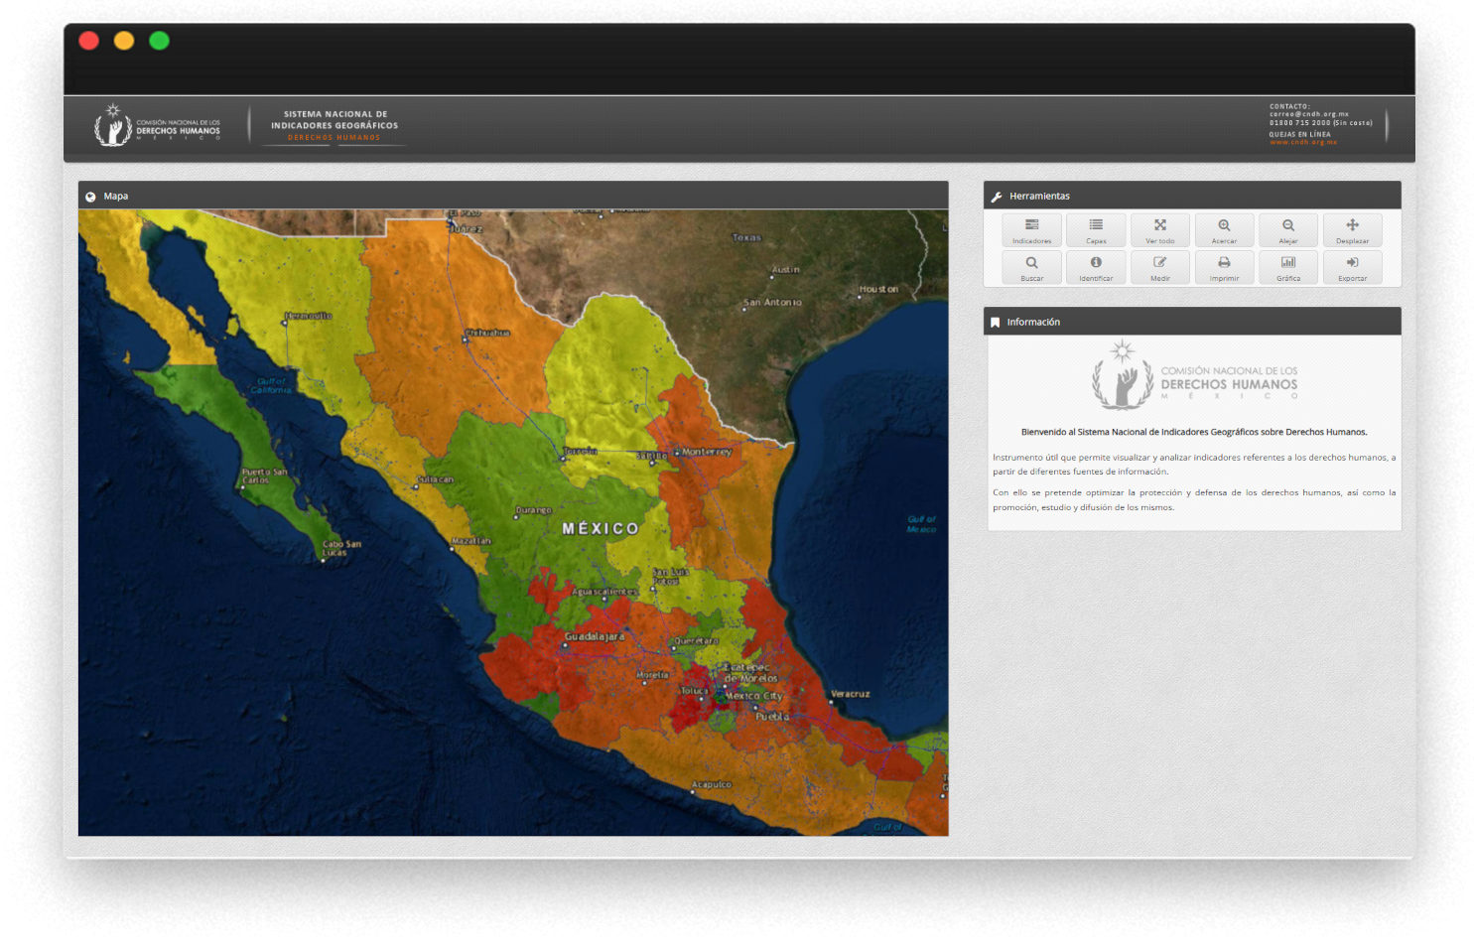Print the map with Imprimir
This screenshot has width=1474, height=951.
coord(1224,268)
